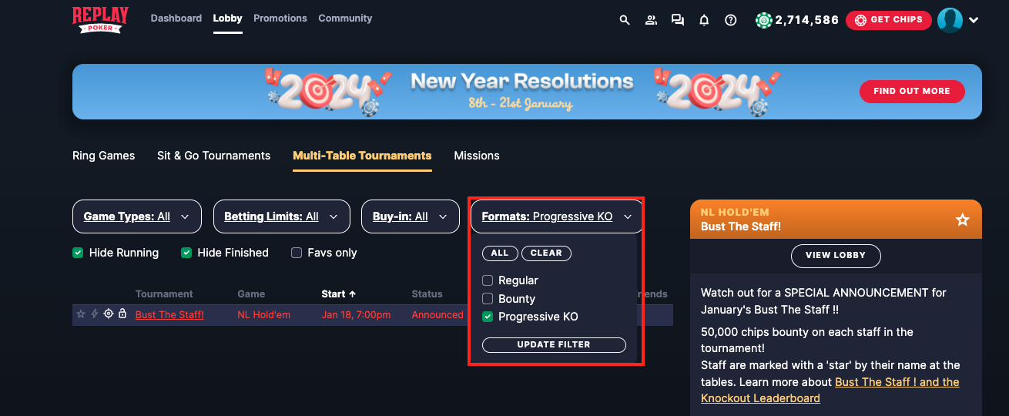1009x416 pixels.
Task: Open the search magnifier icon
Action: click(625, 20)
